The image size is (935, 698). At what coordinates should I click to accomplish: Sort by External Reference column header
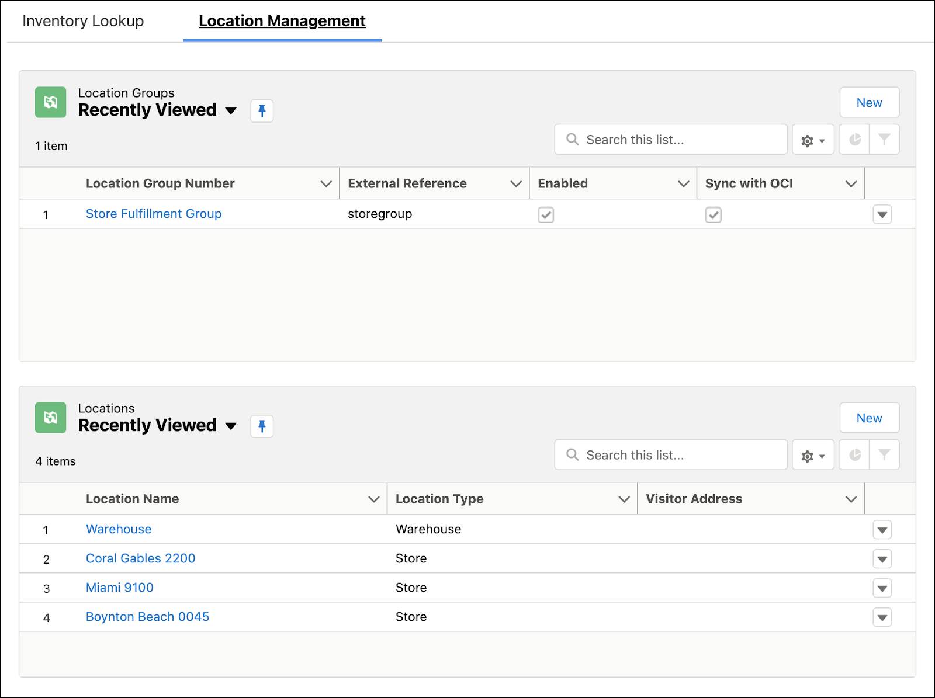tap(407, 183)
